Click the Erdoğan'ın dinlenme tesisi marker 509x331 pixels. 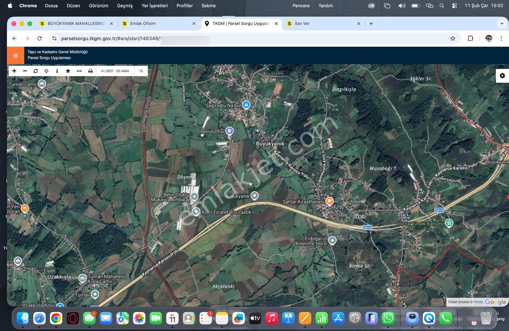(x=332, y=240)
